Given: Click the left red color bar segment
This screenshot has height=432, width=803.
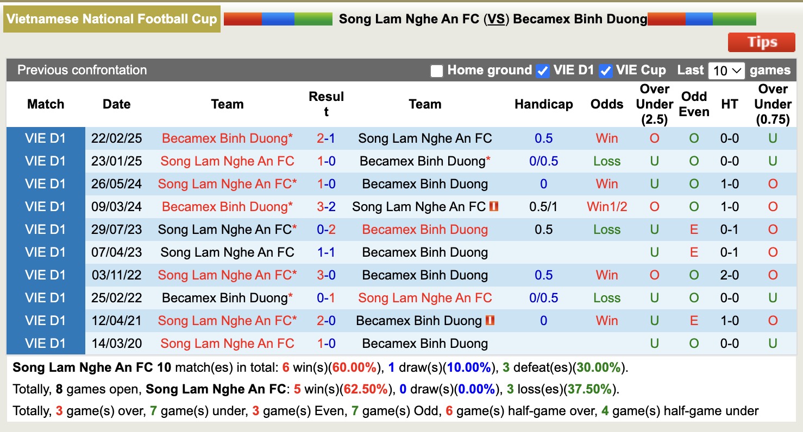Looking at the screenshot, I should click(242, 19).
